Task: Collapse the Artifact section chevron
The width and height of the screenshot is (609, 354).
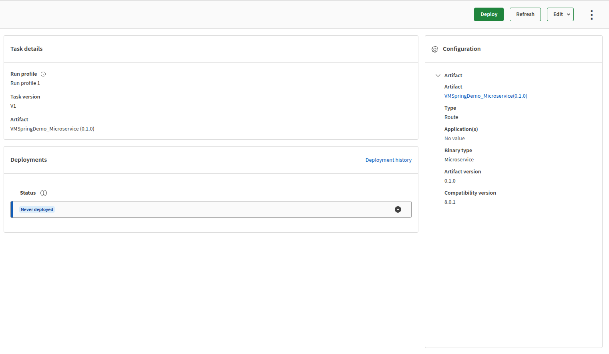Action: click(x=438, y=75)
